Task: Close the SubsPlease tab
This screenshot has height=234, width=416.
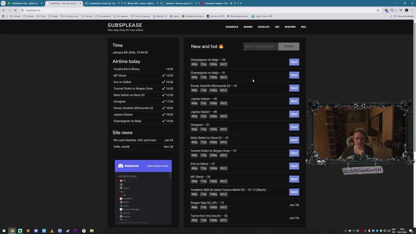Action: pos(80,3)
